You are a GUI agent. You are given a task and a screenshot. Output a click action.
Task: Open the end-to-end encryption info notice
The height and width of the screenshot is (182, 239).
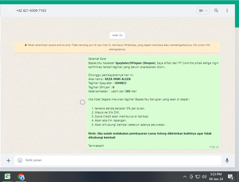[117, 47]
